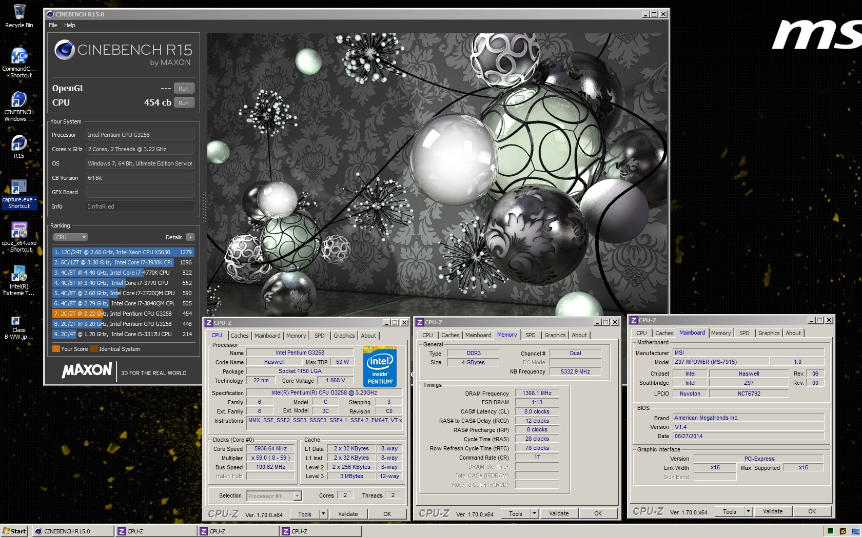Viewport: 862px width, 538px height.
Task: Expand Tools dropdown arrow in Mainboard window
Action: point(748,511)
